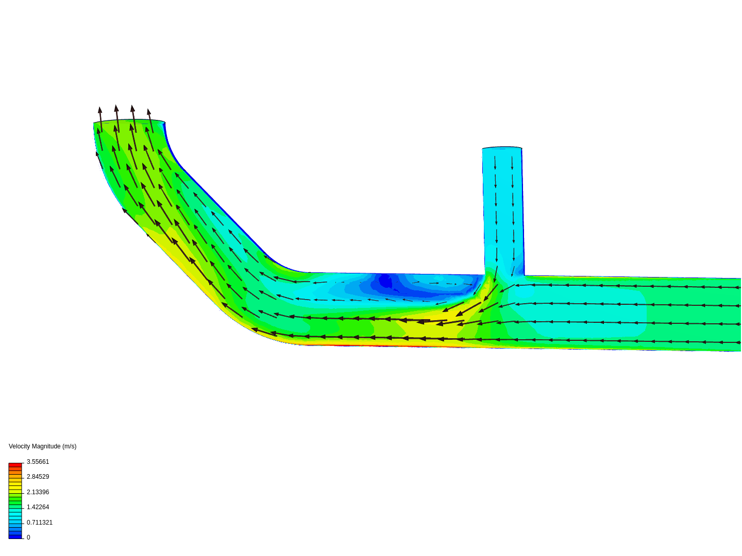Screen dimensions: 742x556
Task: Click the curved outlet opening at the upper left
Action: click(x=129, y=123)
